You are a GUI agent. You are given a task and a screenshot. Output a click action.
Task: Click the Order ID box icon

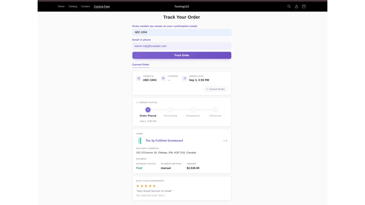(139, 78)
